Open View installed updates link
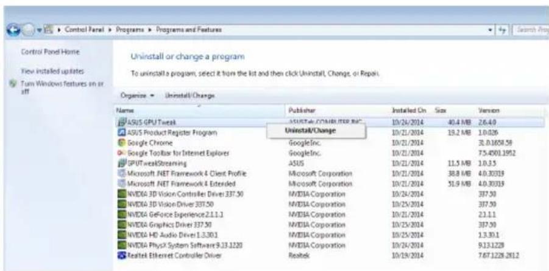 [x=52, y=71]
